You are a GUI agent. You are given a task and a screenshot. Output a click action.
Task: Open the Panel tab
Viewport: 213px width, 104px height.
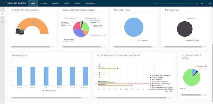pyautogui.click(x=33, y=3)
